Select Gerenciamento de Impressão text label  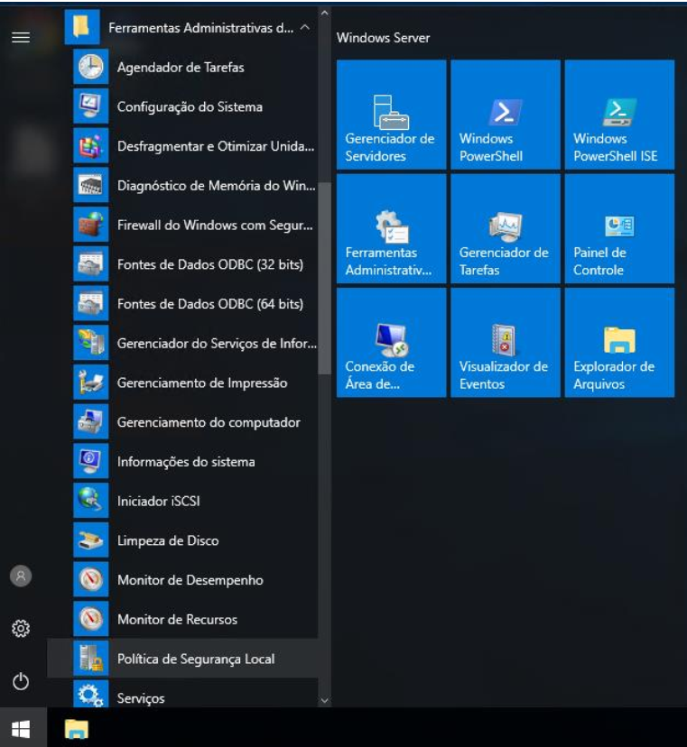[202, 383]
